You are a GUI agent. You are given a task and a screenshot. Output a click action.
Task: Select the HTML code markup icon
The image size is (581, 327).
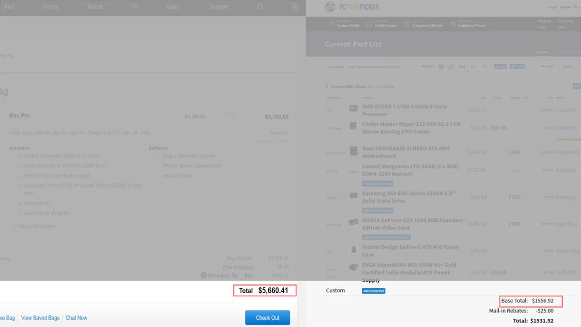pos(474,67)
